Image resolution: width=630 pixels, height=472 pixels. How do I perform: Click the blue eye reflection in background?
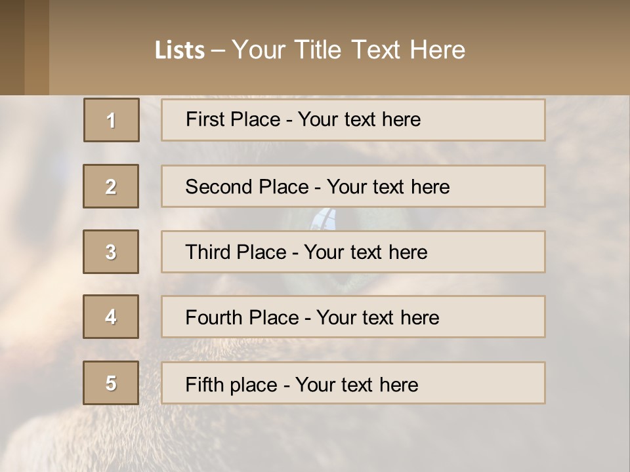click(325, 220)
